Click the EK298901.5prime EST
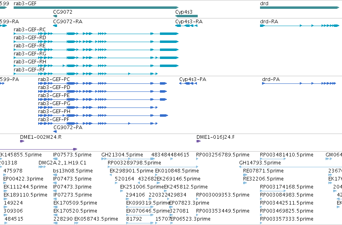 point(131,171)
